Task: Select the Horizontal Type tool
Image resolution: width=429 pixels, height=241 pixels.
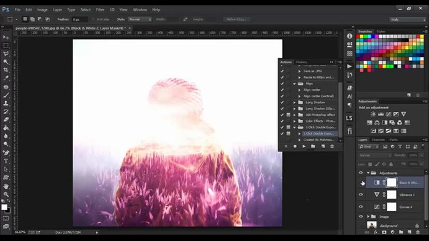Action: pos(6,161)
